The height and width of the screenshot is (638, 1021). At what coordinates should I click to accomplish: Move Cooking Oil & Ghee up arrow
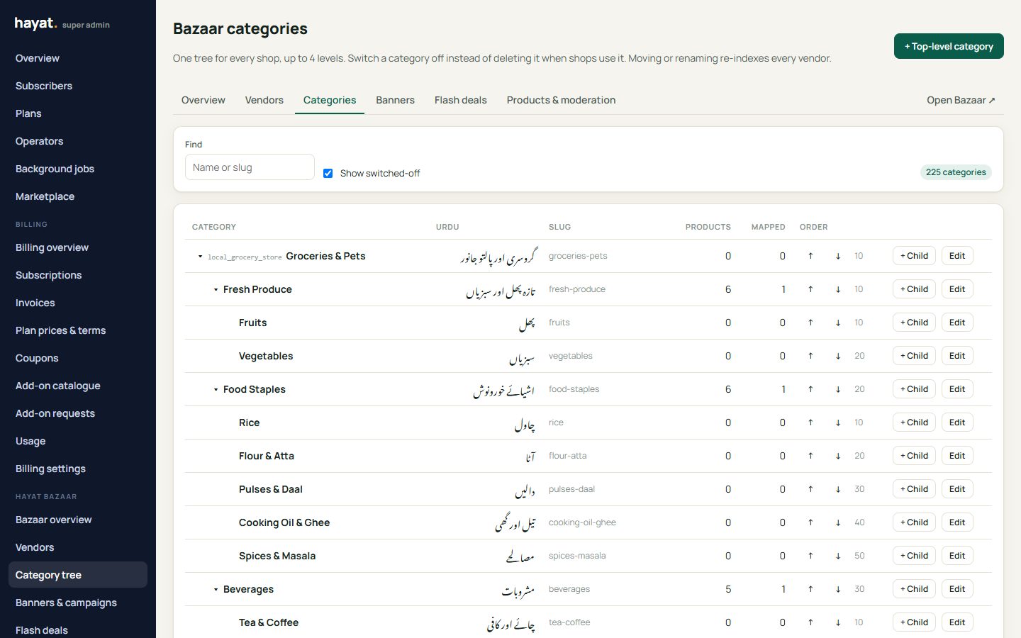coord(810,522)
